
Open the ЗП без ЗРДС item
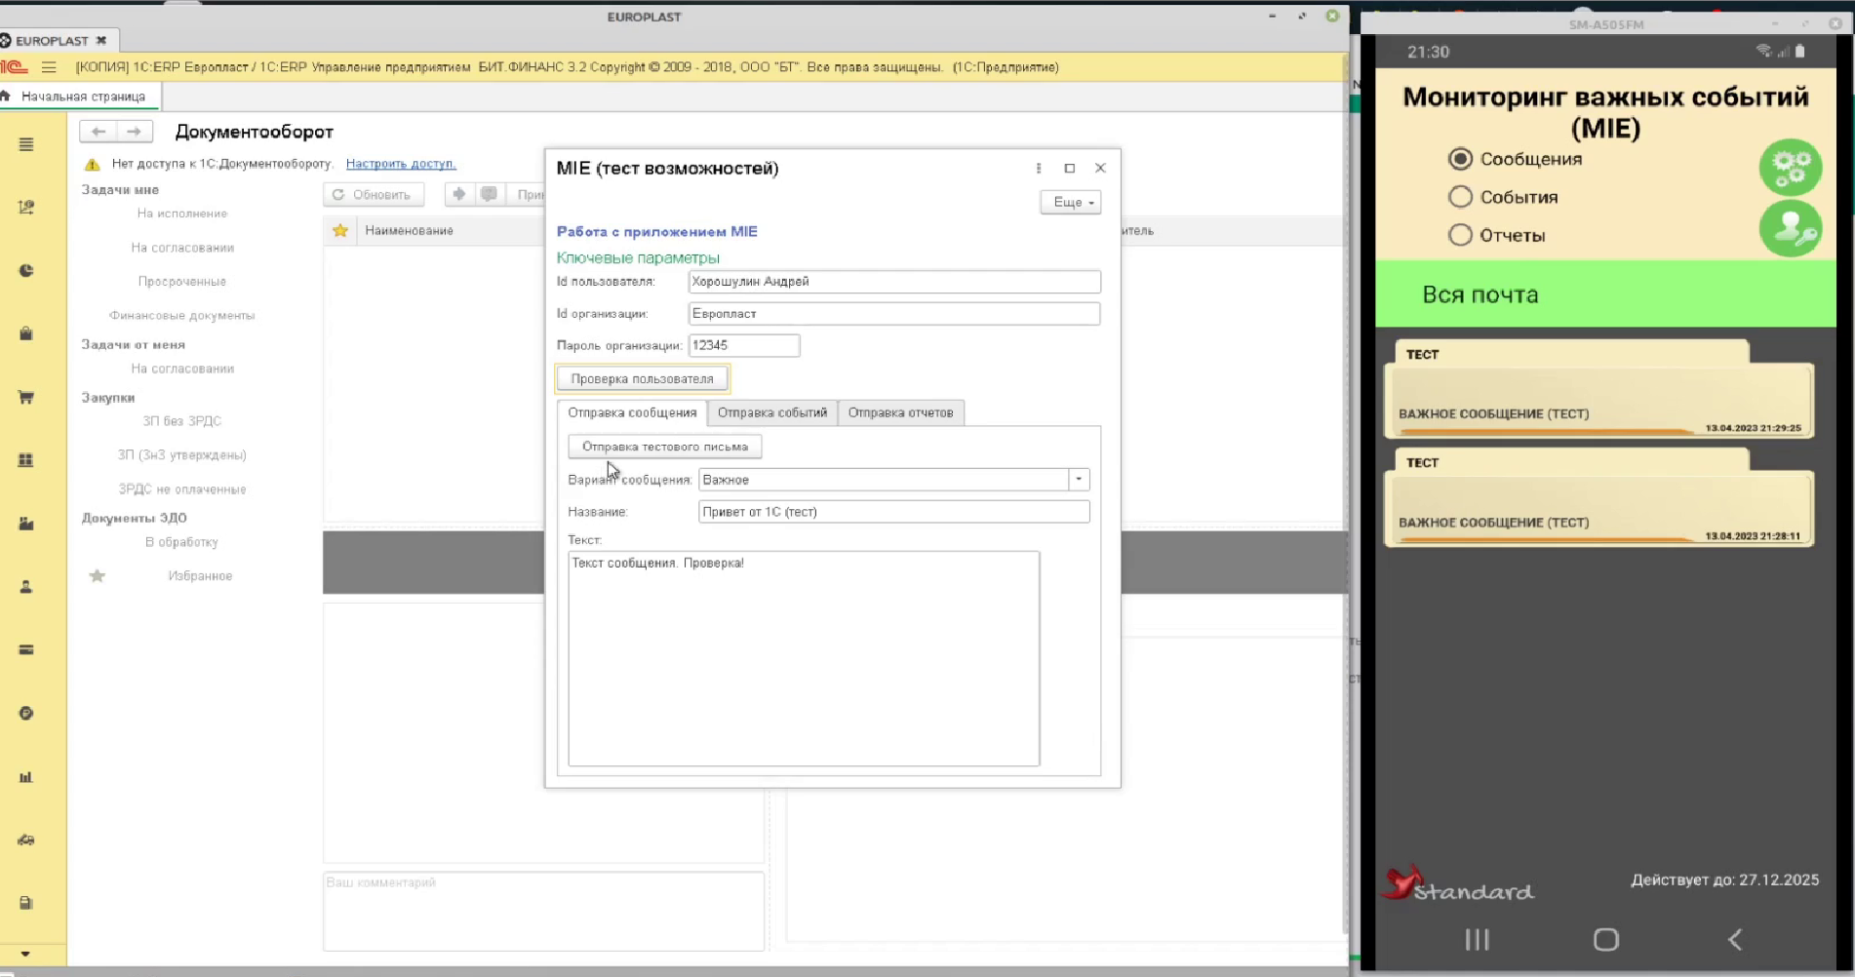182,421
